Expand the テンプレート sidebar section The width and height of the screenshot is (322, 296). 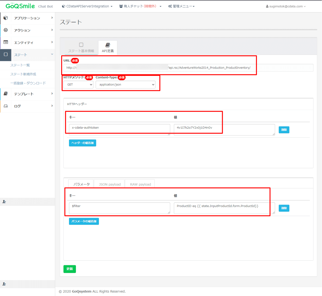coord(28,94)
